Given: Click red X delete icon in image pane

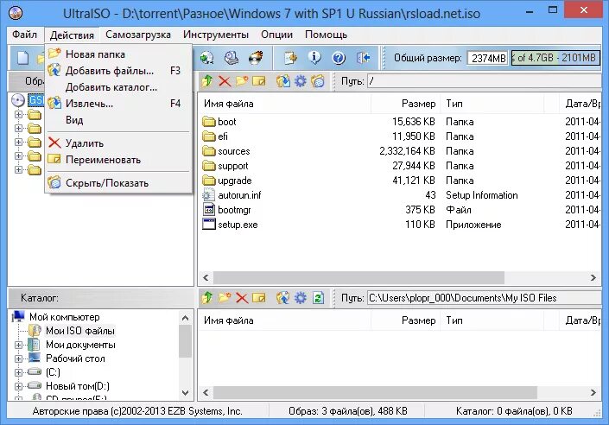Looking at the screenshot, I should pyautogui.click(x=225, y=81).
